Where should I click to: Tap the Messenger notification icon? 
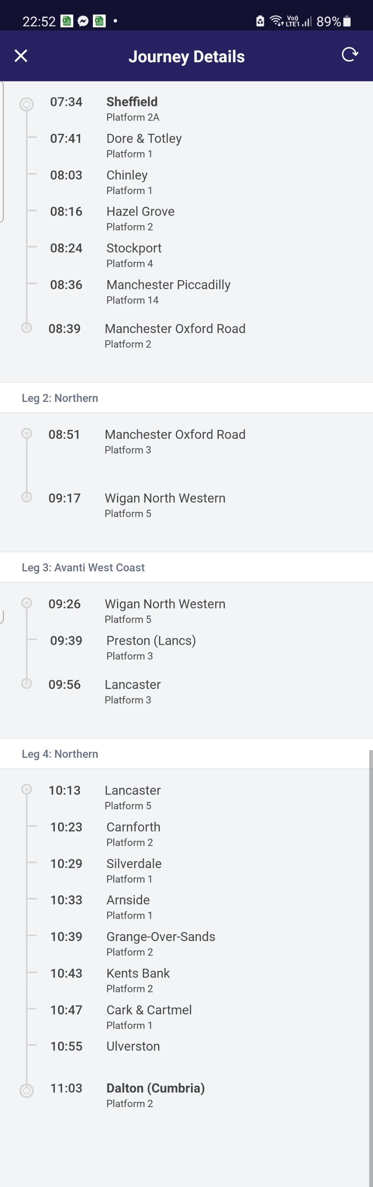click(x=83, y=21)
